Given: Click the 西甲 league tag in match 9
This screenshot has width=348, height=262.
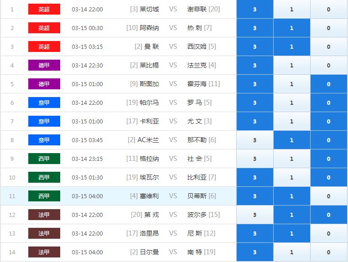Looking at the screenshot, I should point(44,159).
